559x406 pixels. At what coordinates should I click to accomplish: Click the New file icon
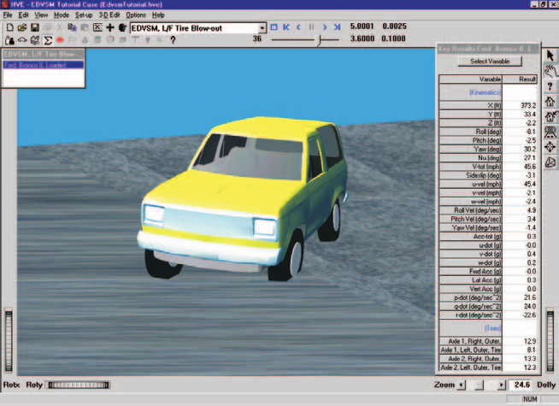click(x=10, y=27)
